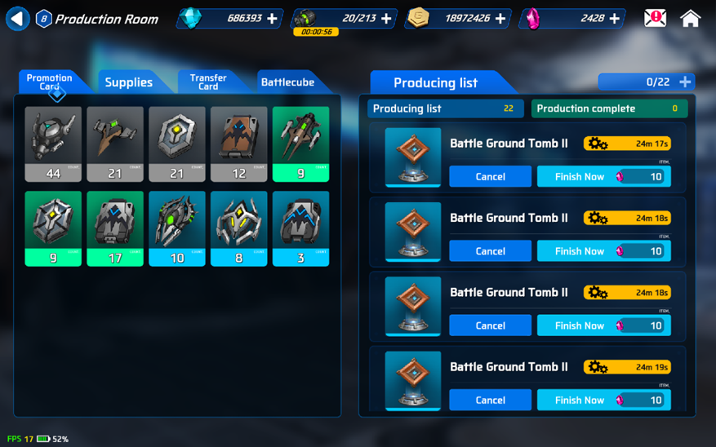Go back using the arrow icon
This screenshot has height=447, width=716.
(x=17, y=19)
